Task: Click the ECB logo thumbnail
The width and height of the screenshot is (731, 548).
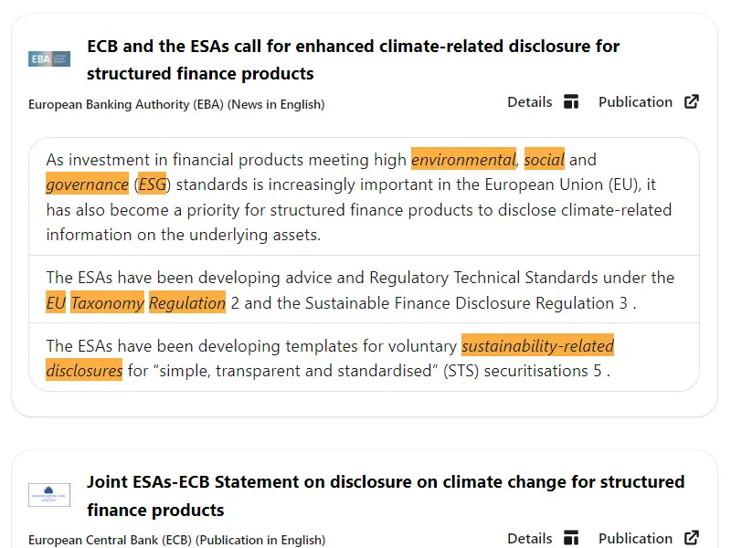Action: tap(49, 495)
